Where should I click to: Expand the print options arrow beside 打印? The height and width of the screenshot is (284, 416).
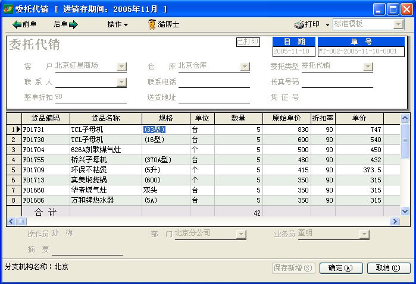(x=327, y=24)
